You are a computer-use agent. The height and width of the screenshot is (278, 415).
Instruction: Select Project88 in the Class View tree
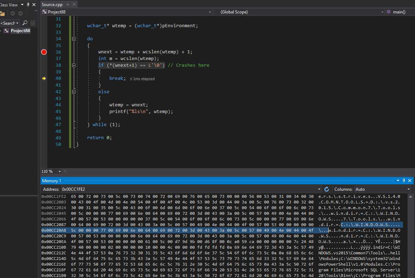[x=21, y=31]
